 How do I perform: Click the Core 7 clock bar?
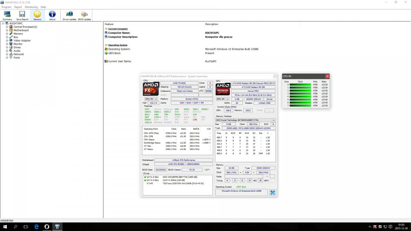[300, 105]
